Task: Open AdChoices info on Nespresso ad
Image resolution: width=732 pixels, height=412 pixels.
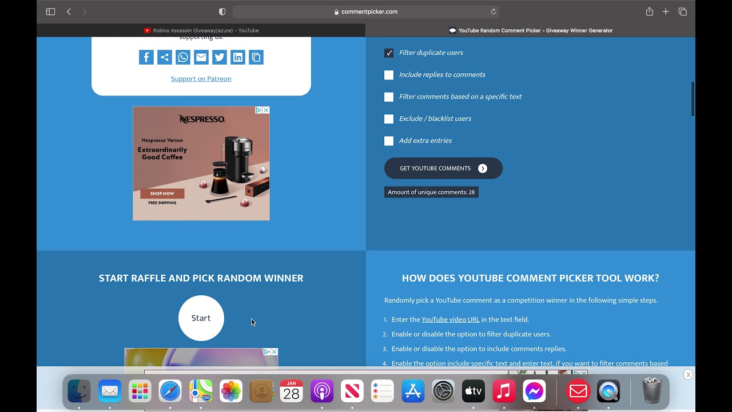Action: click(x=258, y=110)
